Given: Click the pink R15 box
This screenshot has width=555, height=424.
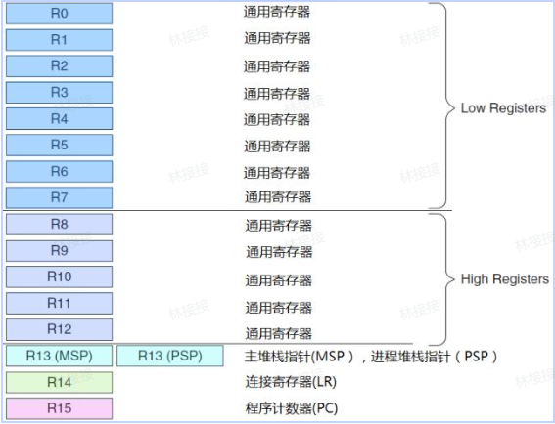Looking at the screenshot, I should [x=59, y=408].
